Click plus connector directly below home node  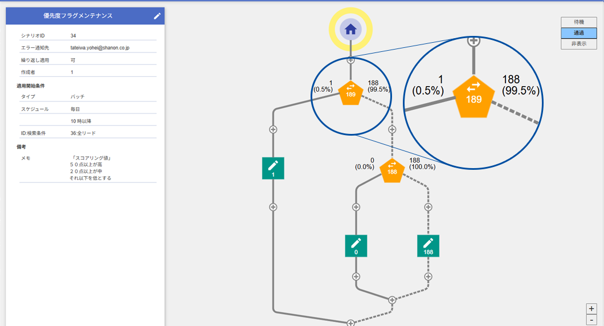point(350,60)
